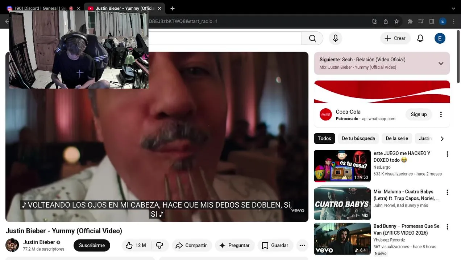Click the Coca-Cola red banner ad
The image size is (461, 260).
pos(382,92)
